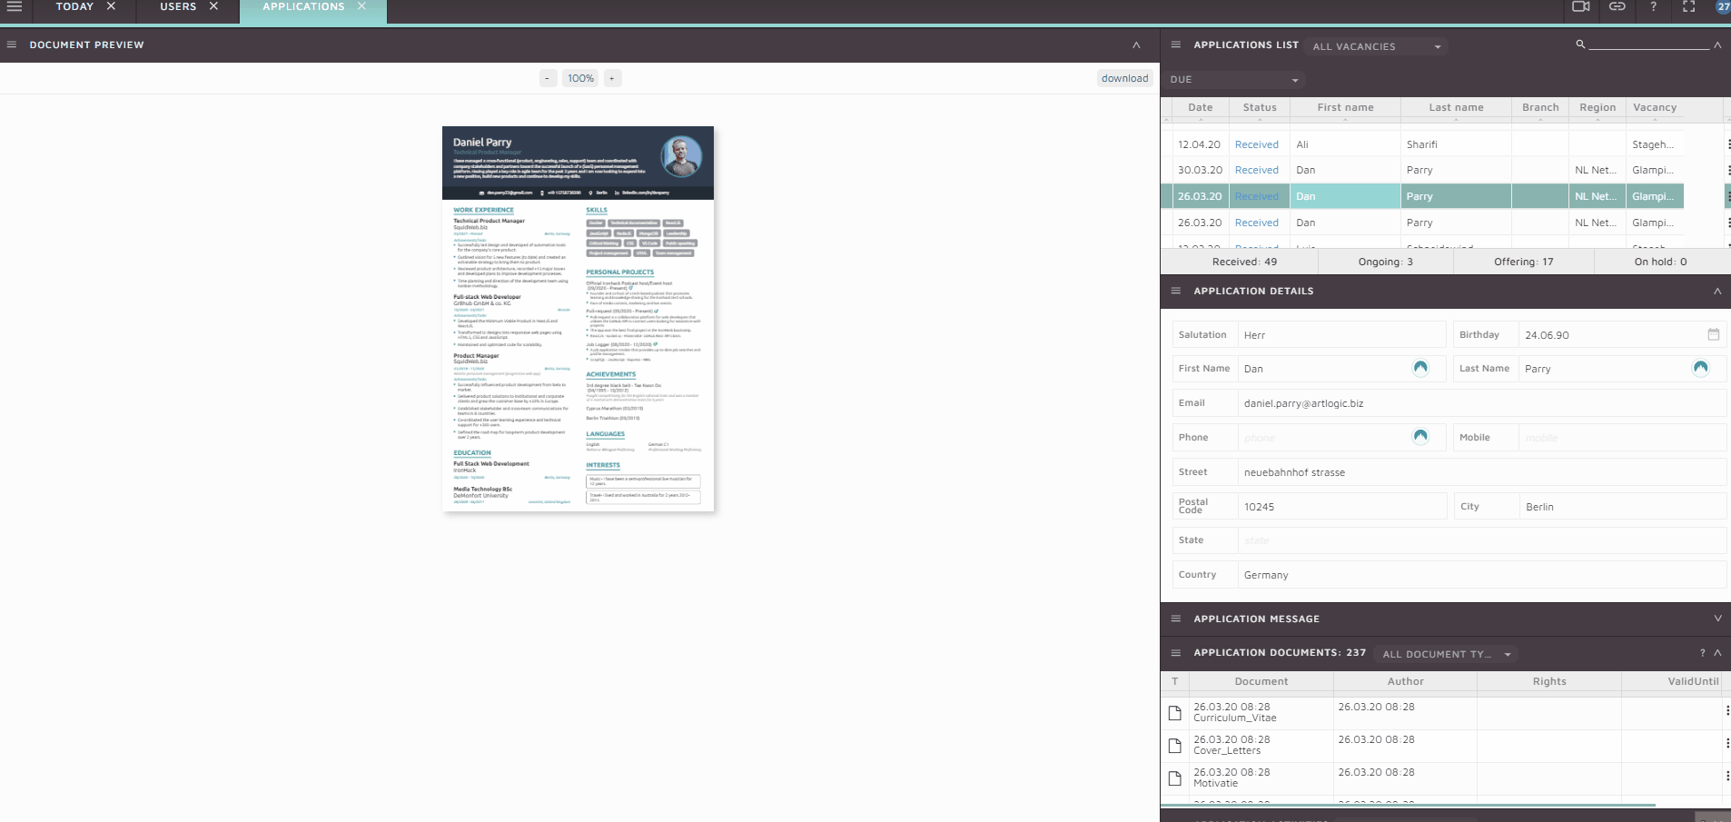Screen dimensions: 1731x822
Task: Open the Applications List panel menu icon
Action: pos(1176,45)
